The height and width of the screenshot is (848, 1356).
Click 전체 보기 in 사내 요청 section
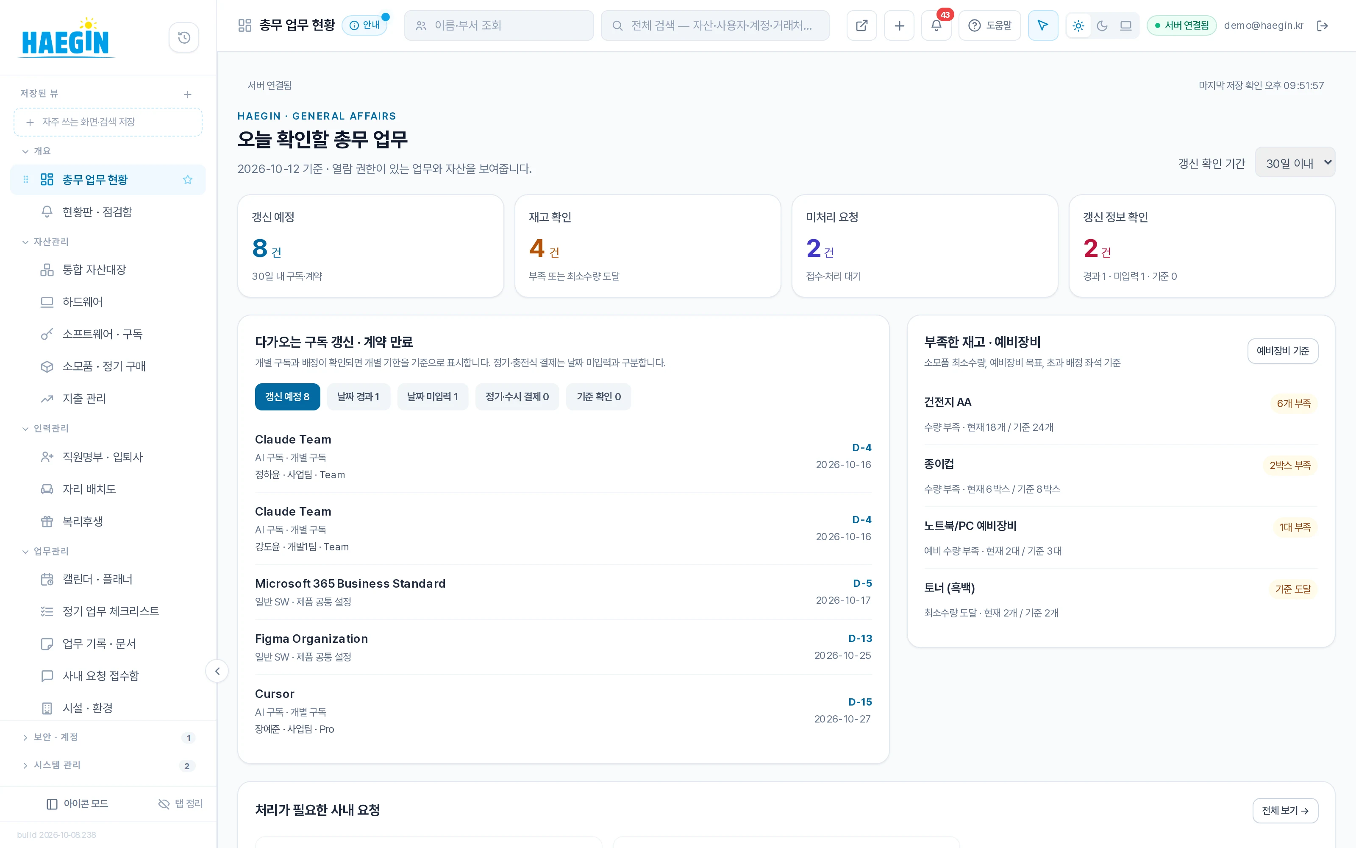(1285, 810)
